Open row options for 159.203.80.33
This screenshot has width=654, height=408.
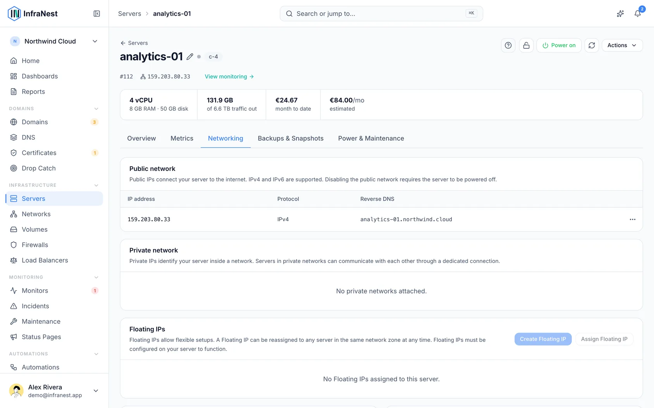(x=633, y=219)
